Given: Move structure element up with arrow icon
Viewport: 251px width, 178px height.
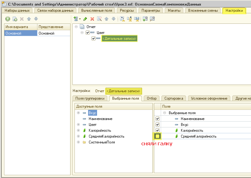Looking at the screenshot, I should [x=106, y=19].
